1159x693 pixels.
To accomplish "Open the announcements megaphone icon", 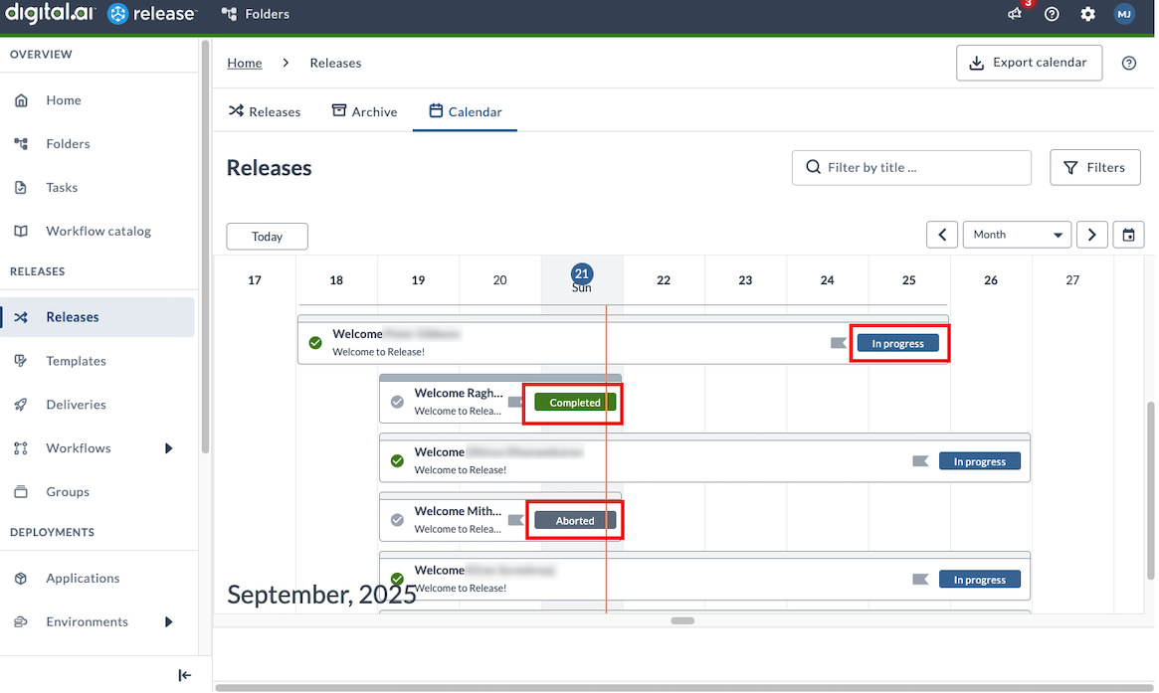I will (1015, 14).
